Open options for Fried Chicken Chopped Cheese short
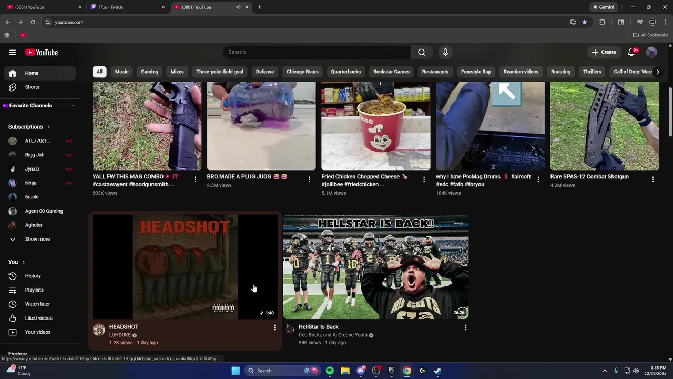Viewport: 673px width, 379px height. point(424,179)
